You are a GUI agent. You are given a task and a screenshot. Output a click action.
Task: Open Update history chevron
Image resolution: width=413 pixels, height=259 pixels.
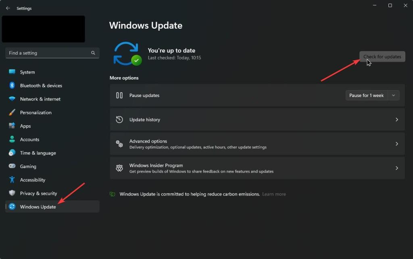coord(397,120)
